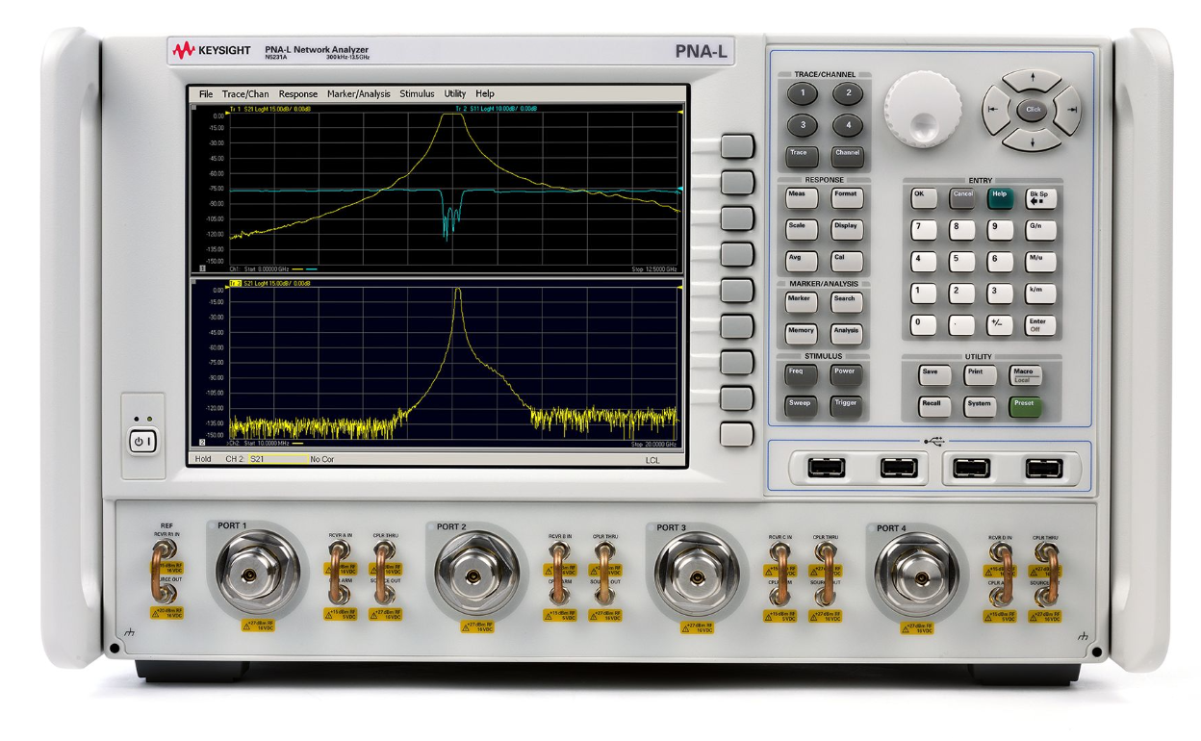Push the Print utility key

980,375
